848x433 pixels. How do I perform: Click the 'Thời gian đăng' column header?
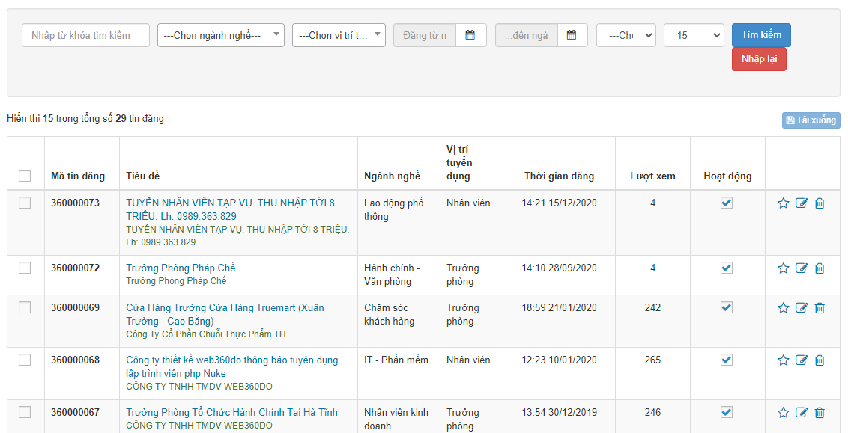pos(559,176)
